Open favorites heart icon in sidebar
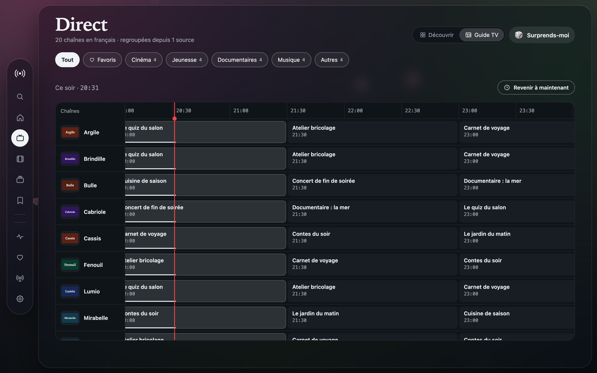 coord(20,258)
